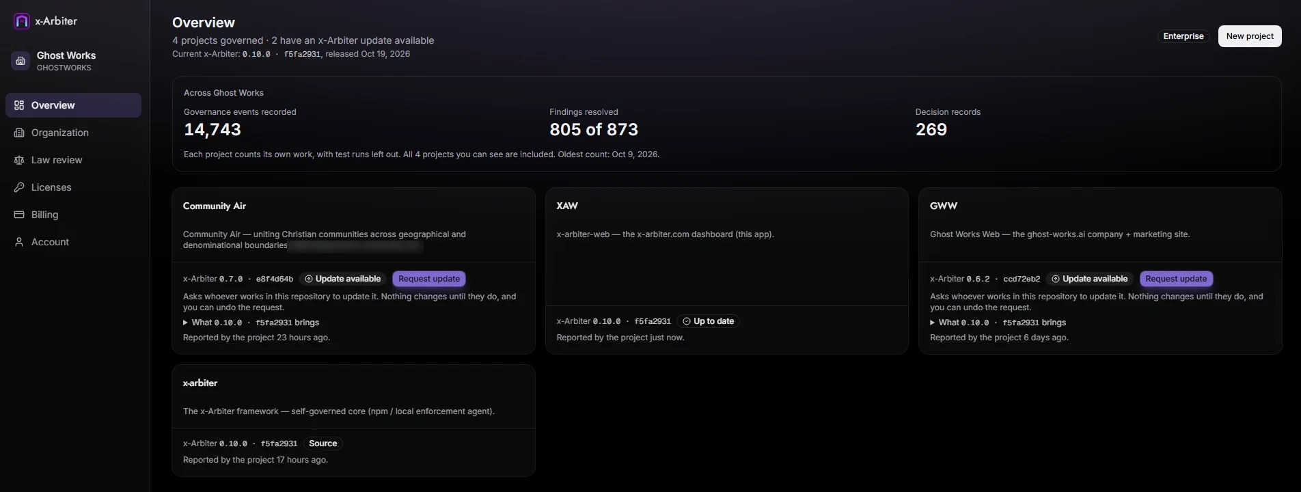This screenshot has height=492, width=1301.
Task: Click the x-Arbiter logo icon
Action: pyautogui.click(x=22, y=21)
